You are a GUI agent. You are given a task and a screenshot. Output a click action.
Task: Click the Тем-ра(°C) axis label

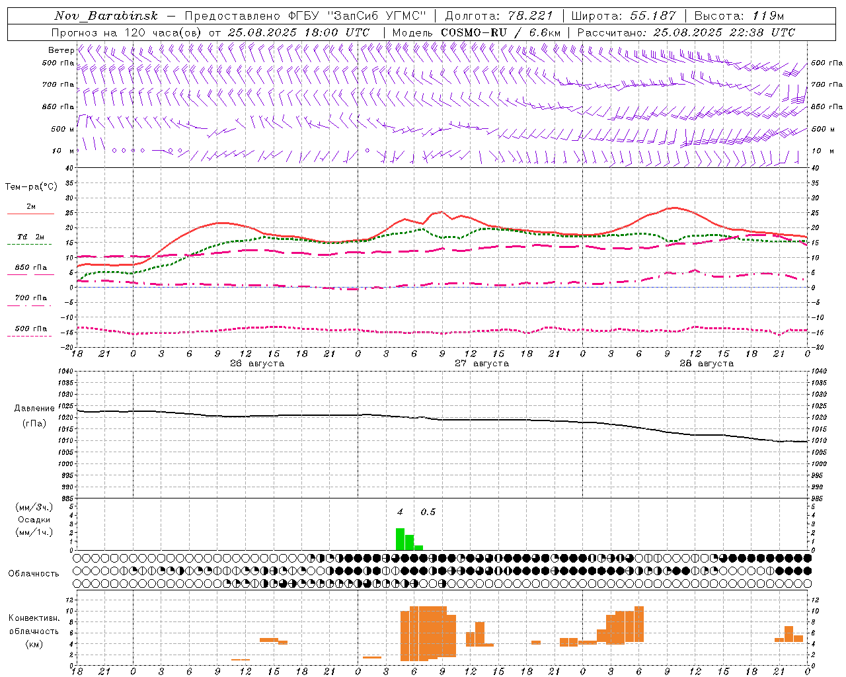click(31, 187)
